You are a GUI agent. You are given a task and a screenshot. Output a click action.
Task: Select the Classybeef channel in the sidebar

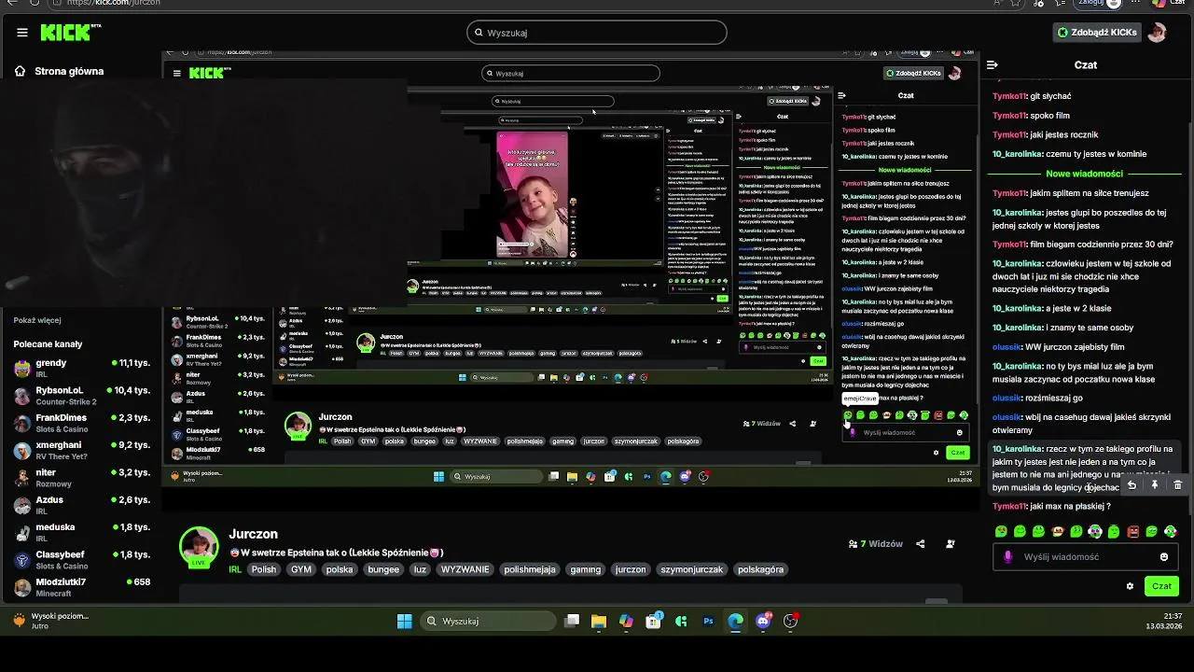[x=81, y=560]
